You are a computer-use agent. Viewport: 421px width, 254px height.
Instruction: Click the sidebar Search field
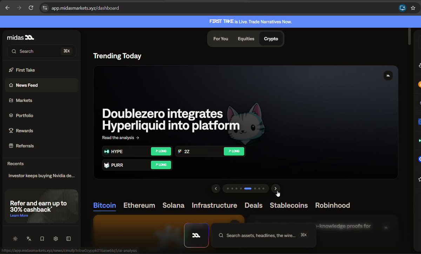tap(41, 51)
